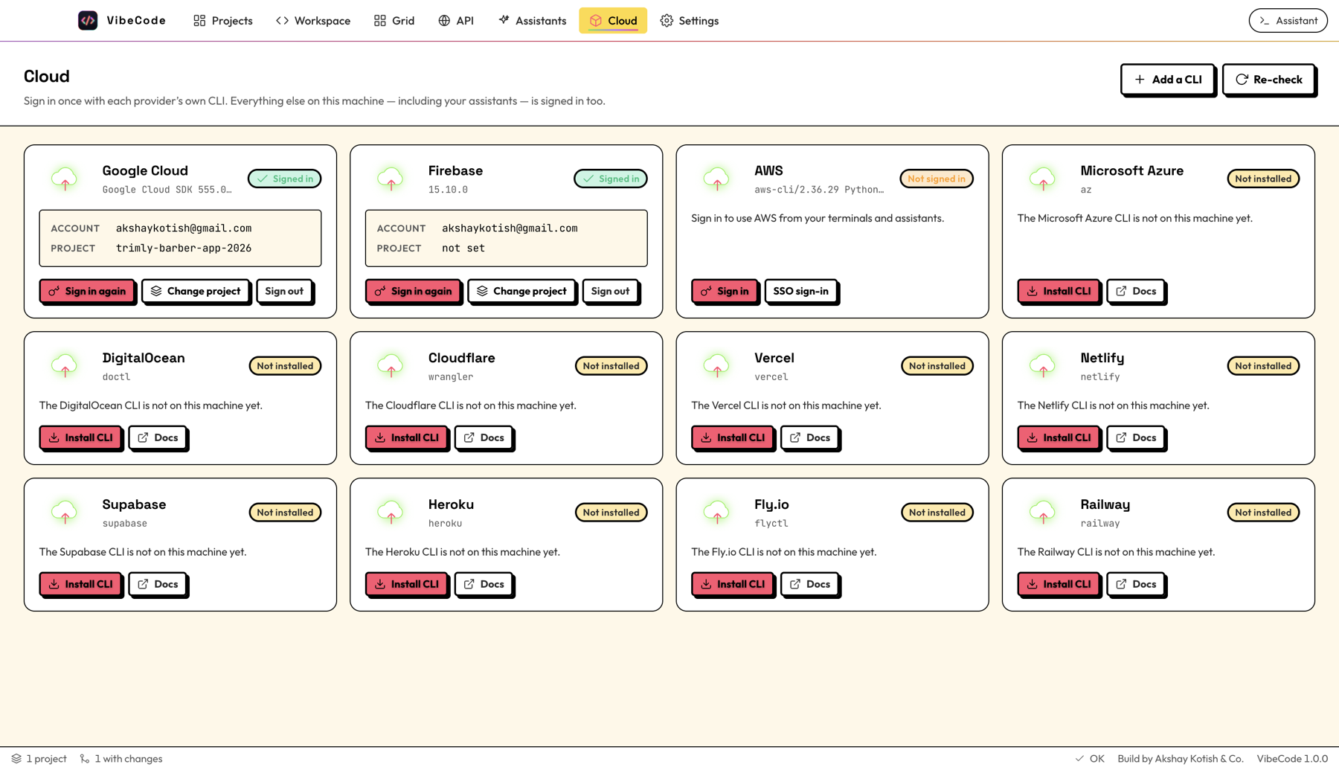This screenshot has width=1339, height=770.
Task: Open Supabase Docs
Action: pyautogui.click(x=157, y=584)
